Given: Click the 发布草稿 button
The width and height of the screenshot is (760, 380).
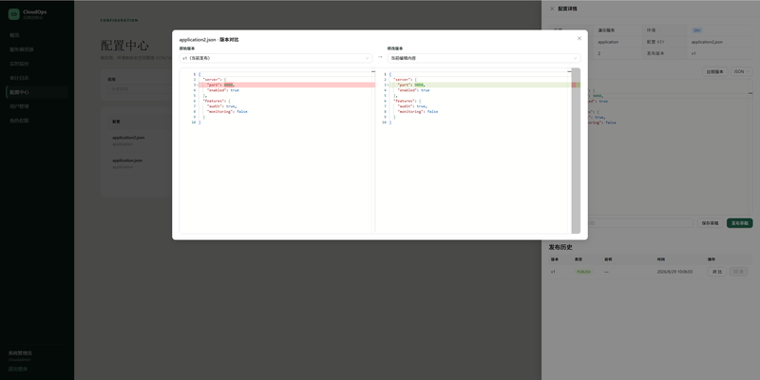Looking at the screenshot, I should (740, 223).
